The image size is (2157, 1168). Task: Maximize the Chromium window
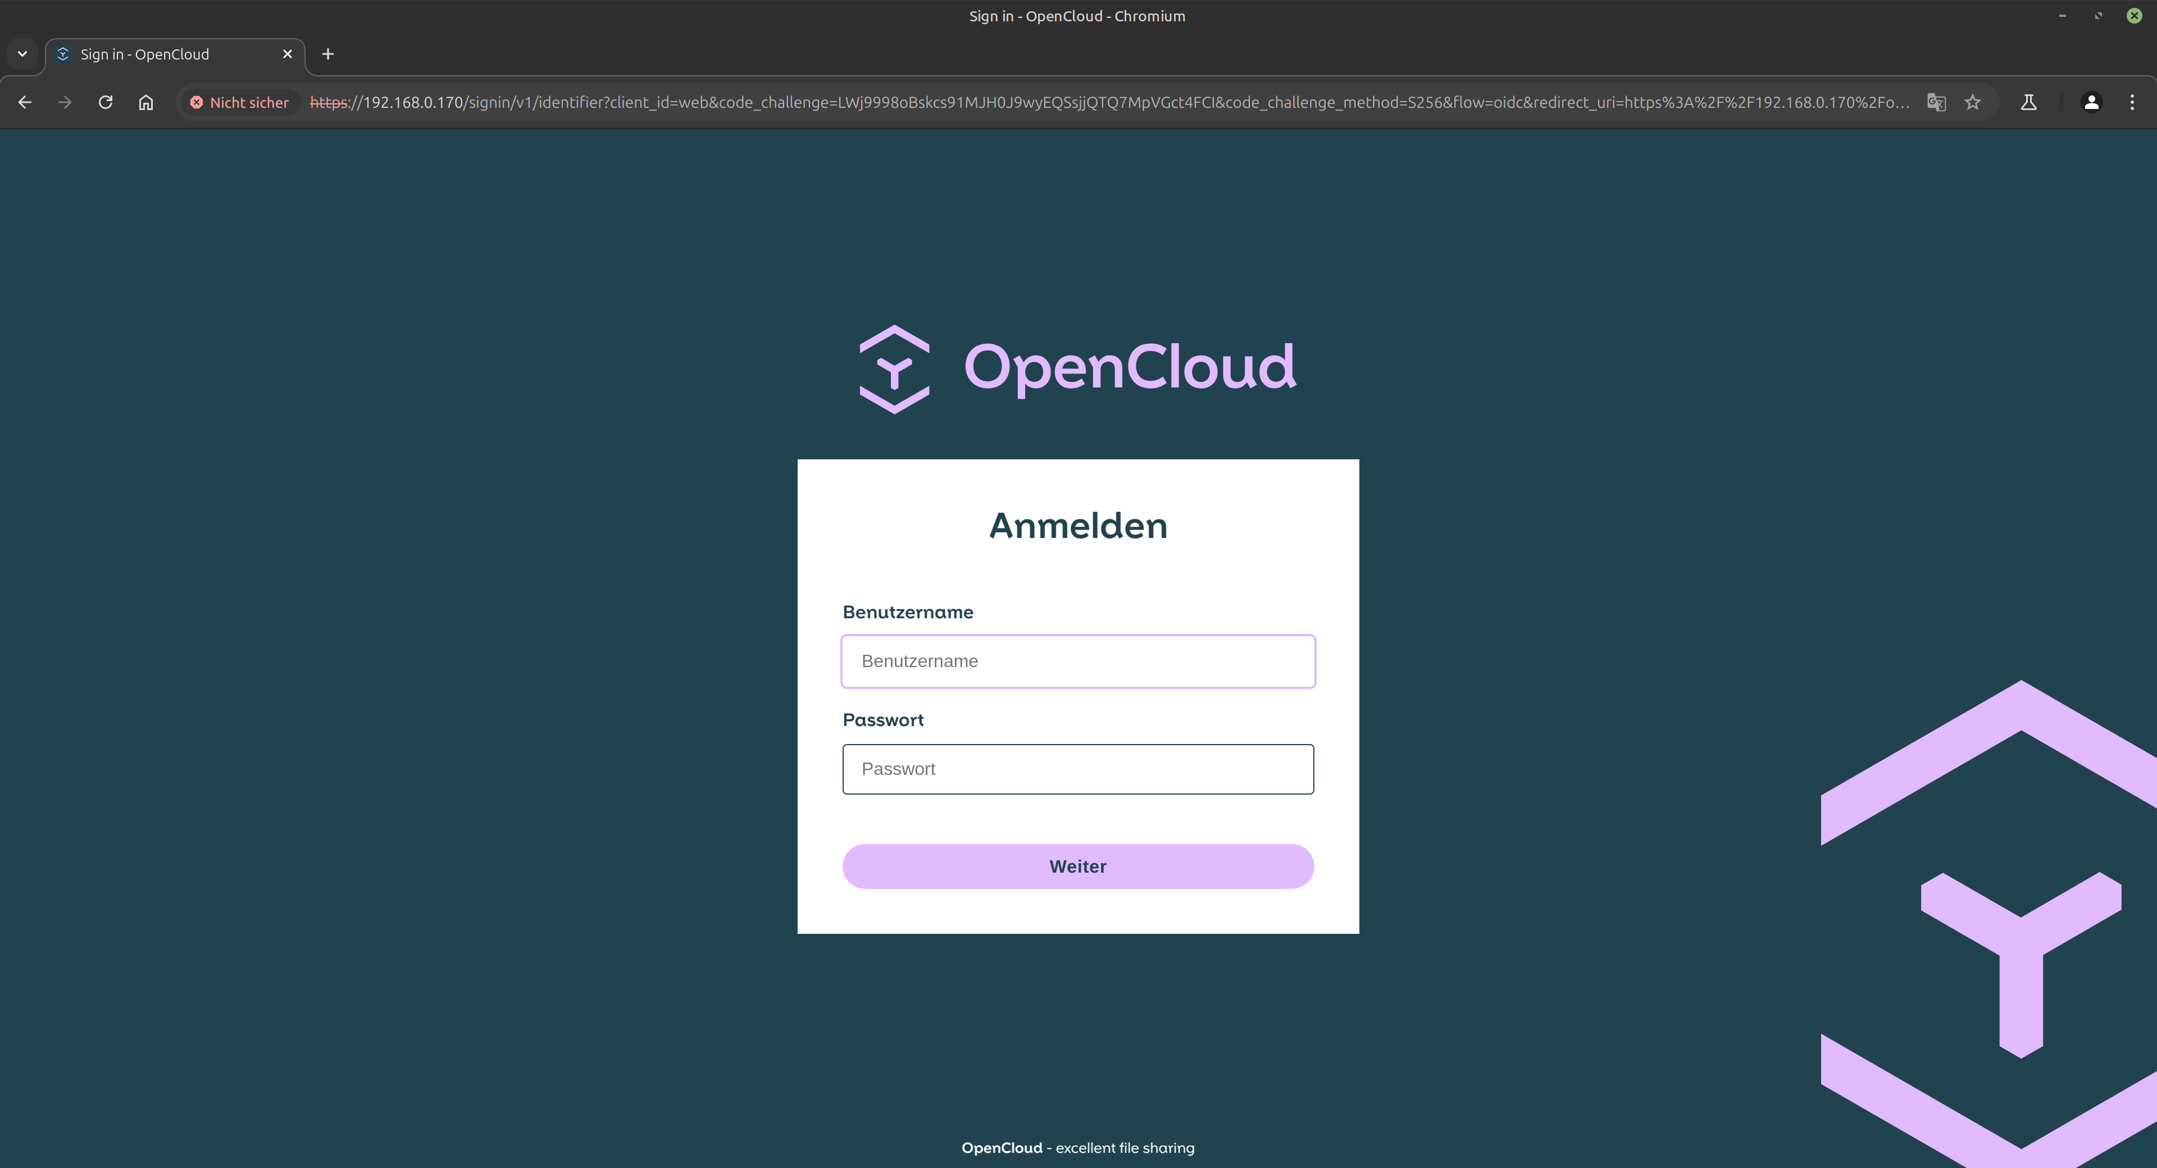click(2099, 16)
